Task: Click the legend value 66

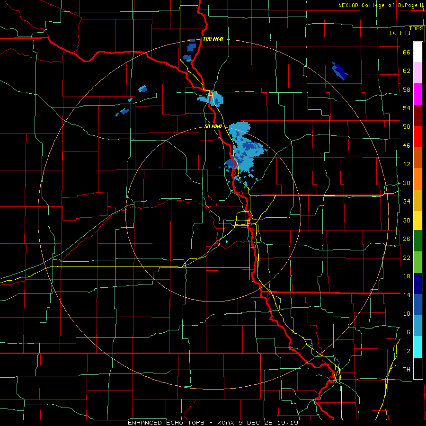Action: (407, 52)
